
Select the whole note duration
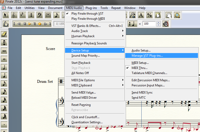coord(4,59)
